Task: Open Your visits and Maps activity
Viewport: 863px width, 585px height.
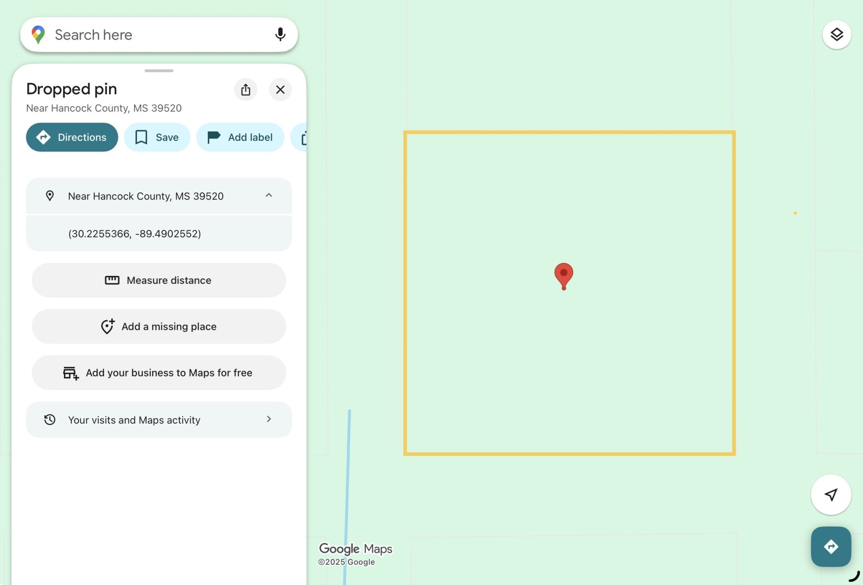Action: [158, 419]
